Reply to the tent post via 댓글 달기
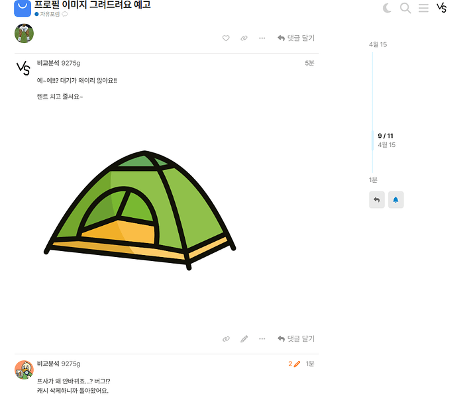The height and width of the screenshot is (398, 457). pyautogui.click(x=296, y=339)
